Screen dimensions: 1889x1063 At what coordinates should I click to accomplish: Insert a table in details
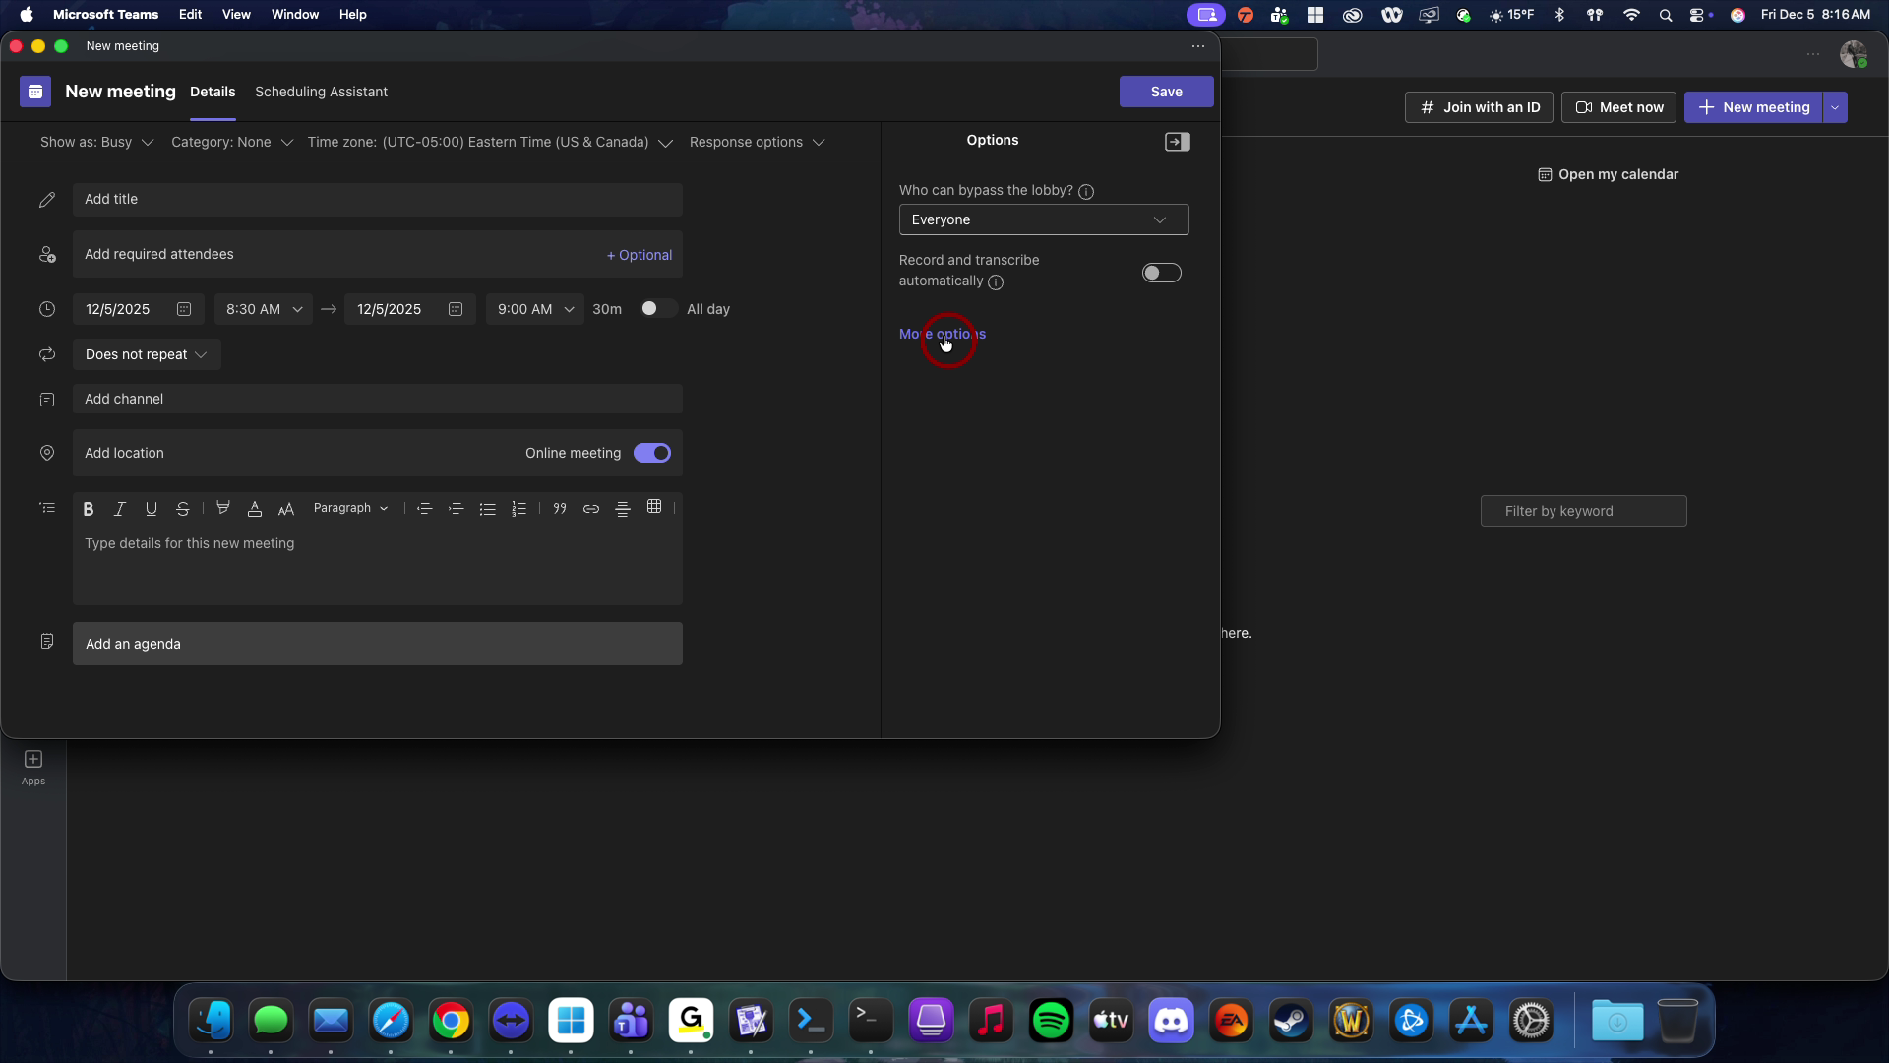point(654,507)
